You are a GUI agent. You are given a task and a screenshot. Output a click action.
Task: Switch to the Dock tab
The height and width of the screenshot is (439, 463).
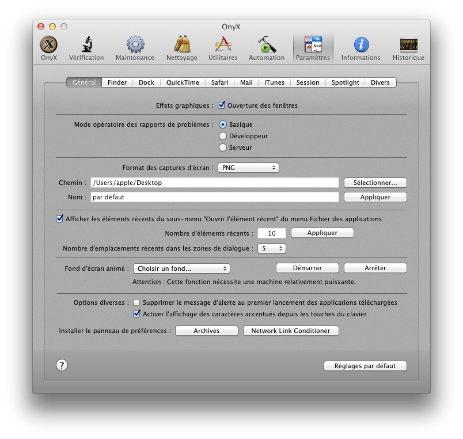pos(146,82)
